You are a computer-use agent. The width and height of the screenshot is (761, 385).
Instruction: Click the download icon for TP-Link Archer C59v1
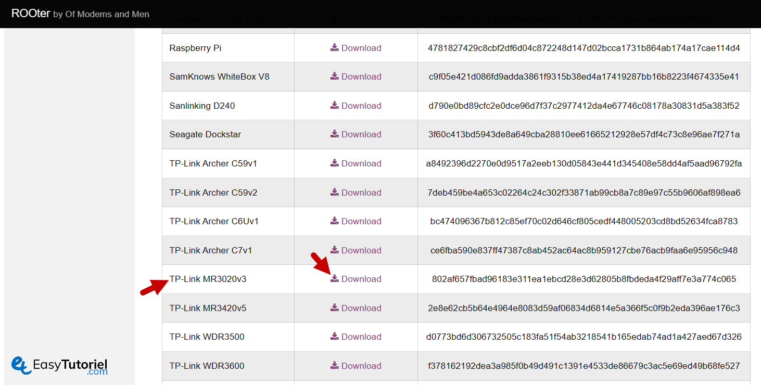coord(335,163)
